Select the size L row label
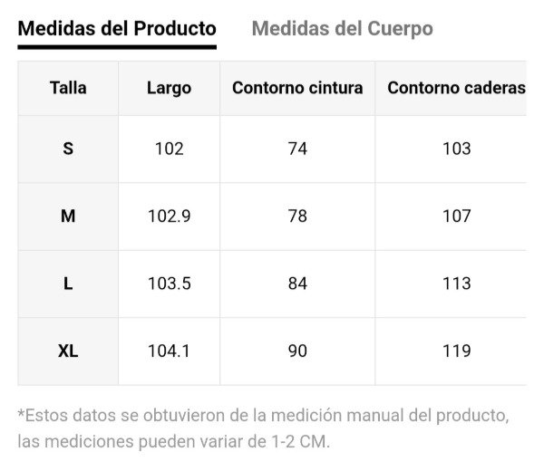The image size is (544, 471). pyautogui.click(x=68, y=284)
